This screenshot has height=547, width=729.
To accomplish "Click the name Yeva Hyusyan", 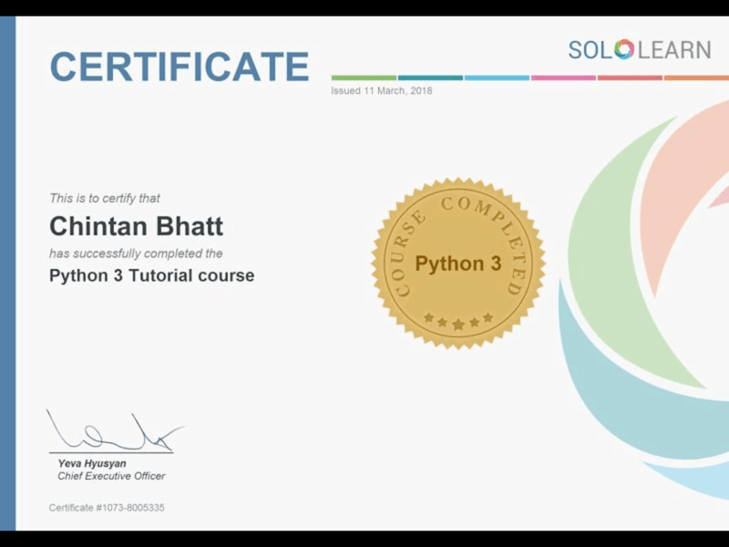I will point(92,463).
